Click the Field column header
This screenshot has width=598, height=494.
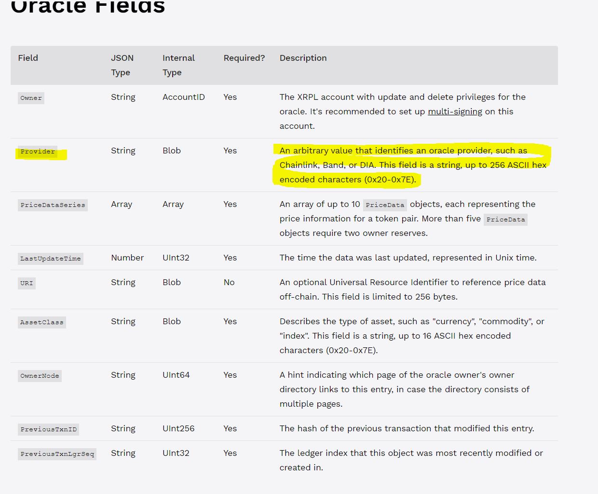pyautogui.click(x=28, y=58)
